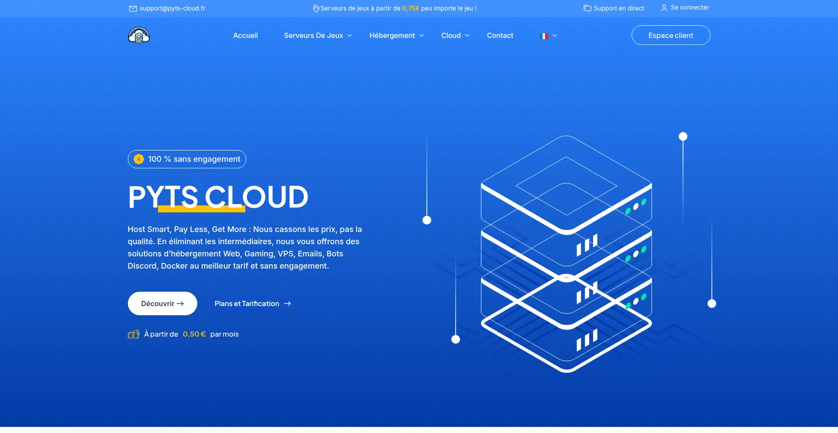
Task: Go to Accueil in the navigation
Action: 245,35
